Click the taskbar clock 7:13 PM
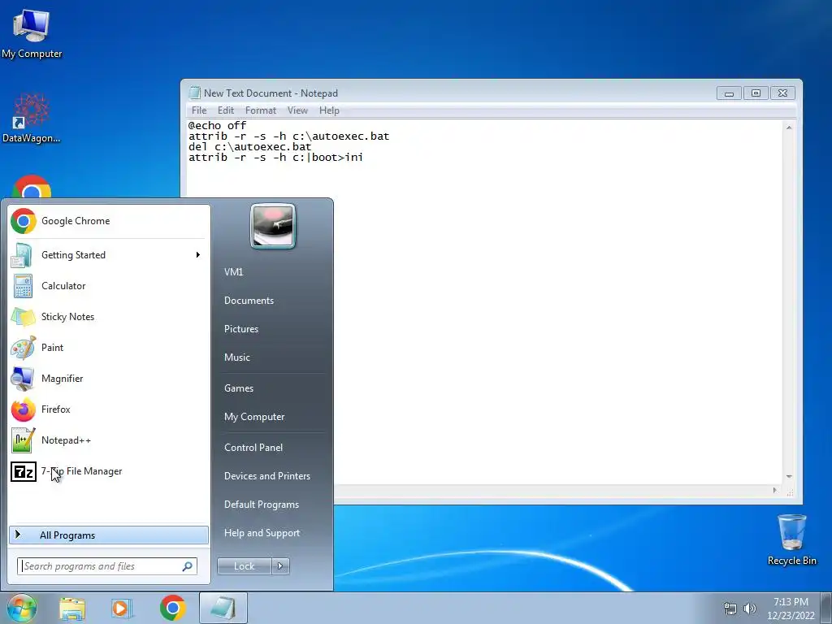This screenshot has height=624, width=832. (x=791, y=609)
